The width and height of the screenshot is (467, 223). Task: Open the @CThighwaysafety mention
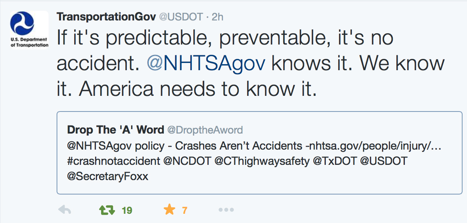262,161
